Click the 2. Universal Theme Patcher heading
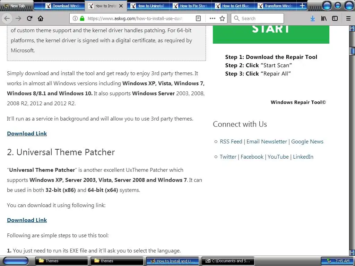The image size is (355, 266). (x=61, y=152)
